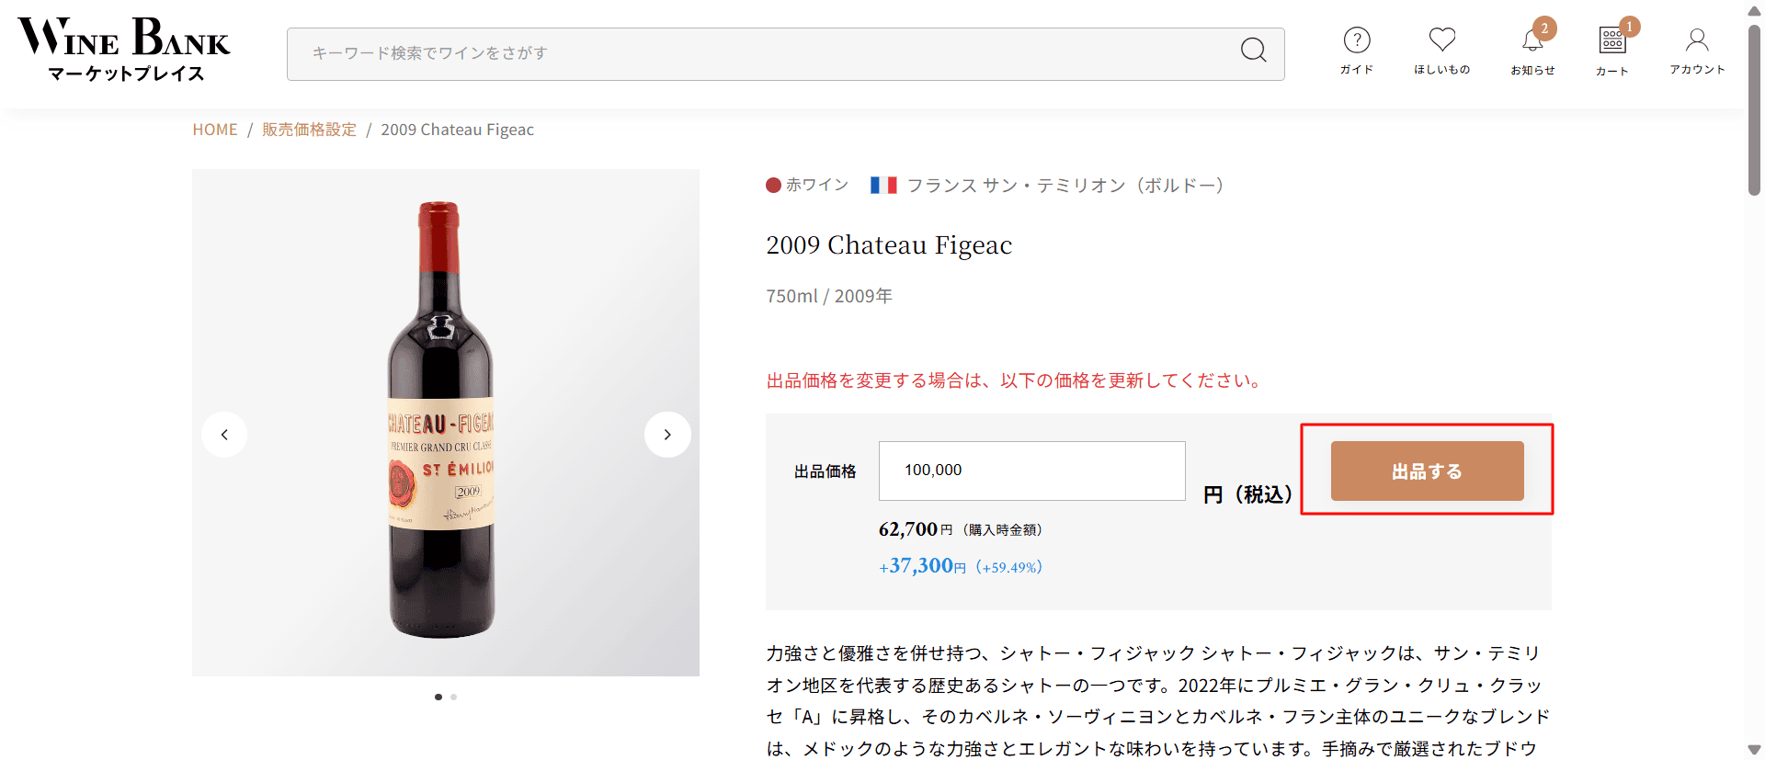
Task: Click the French flag icon
Action: [883, 185]
